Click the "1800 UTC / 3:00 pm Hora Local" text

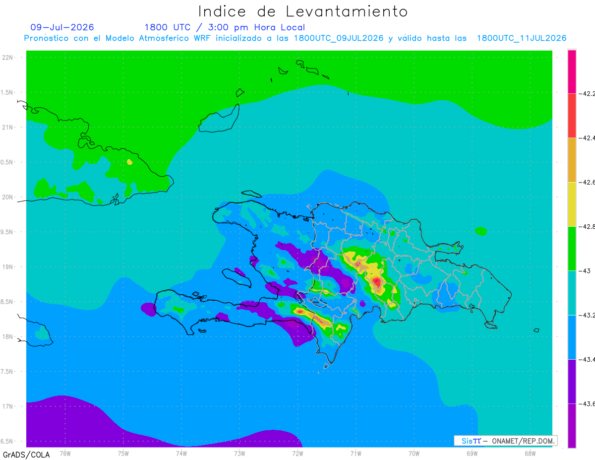[225, 28]
